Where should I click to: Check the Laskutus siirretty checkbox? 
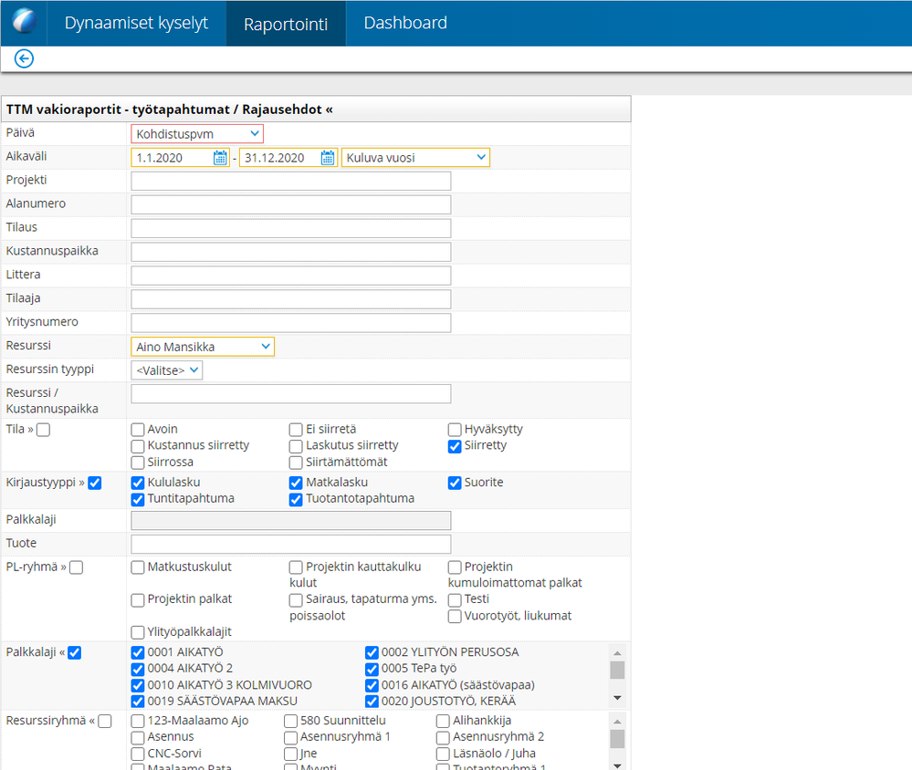coord(296,446)
